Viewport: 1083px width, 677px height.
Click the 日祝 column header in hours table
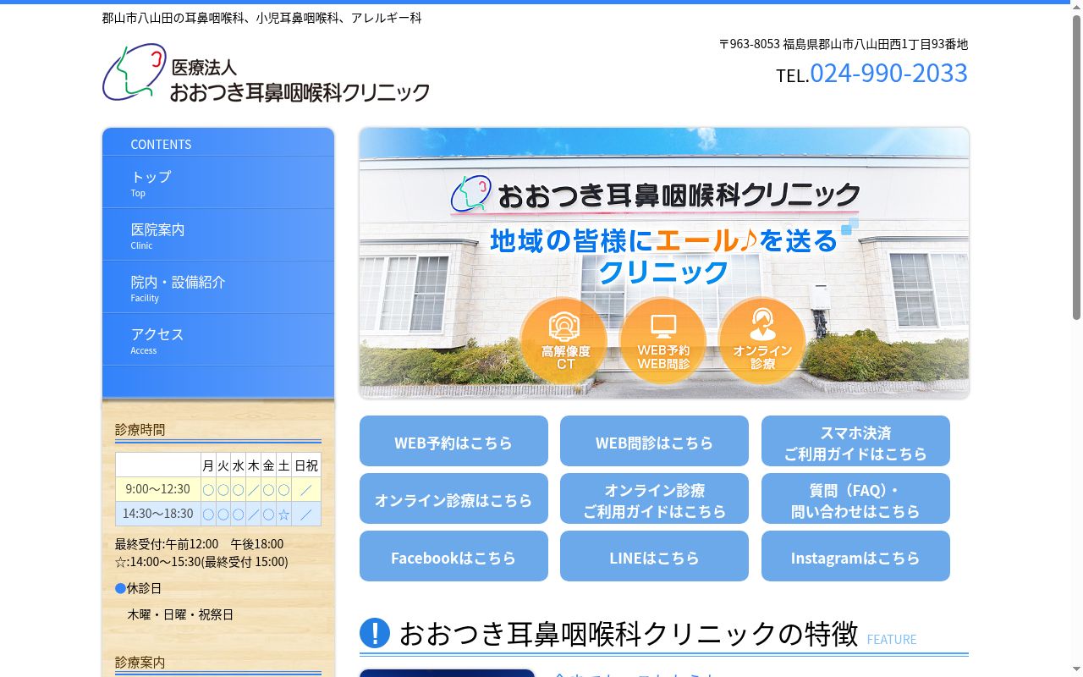(x=306, y=465)
